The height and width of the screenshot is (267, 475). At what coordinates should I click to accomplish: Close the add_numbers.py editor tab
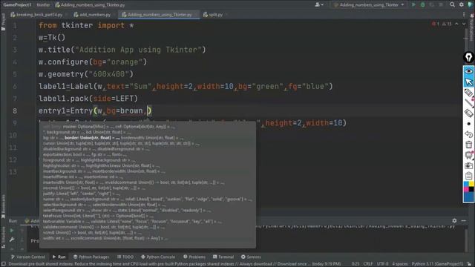click(114, 15)
